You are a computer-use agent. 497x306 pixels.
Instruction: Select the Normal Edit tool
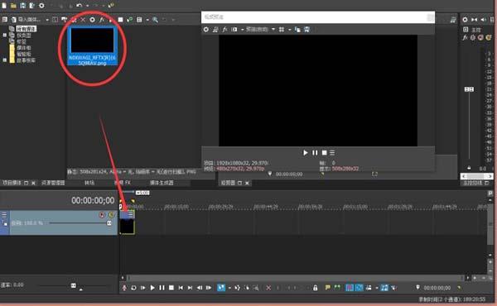[x=221, y=288]
